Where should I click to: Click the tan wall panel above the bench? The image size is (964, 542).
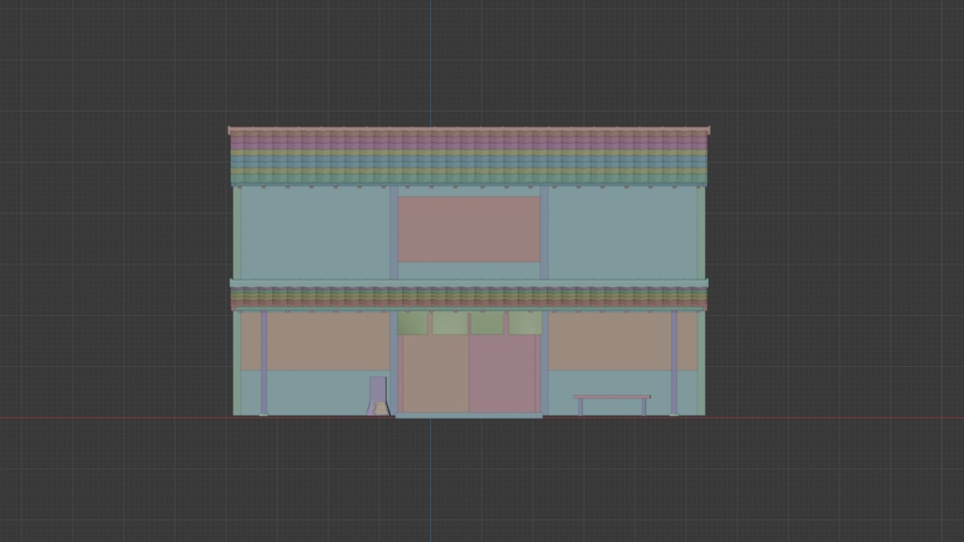[x=622, y=341]
